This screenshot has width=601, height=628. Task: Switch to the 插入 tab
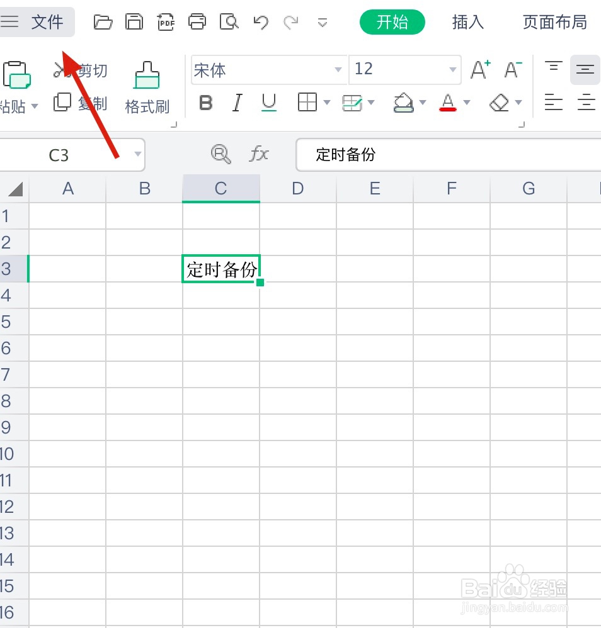[x=468, y=22]
